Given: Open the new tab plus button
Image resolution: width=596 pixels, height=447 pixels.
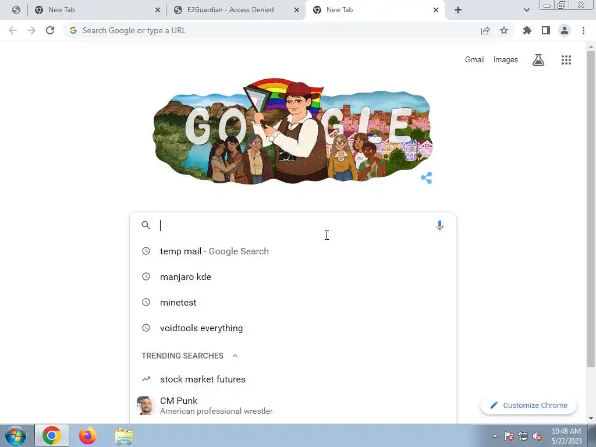Looking at the screenshot, I should 458,10.
